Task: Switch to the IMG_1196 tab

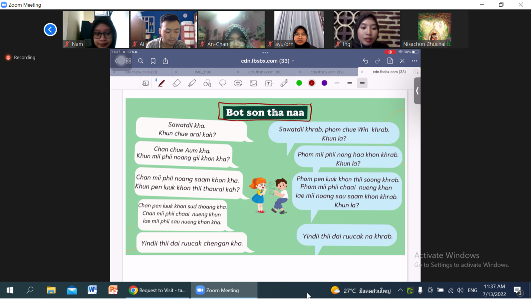Action: click(x=203, y=72)
